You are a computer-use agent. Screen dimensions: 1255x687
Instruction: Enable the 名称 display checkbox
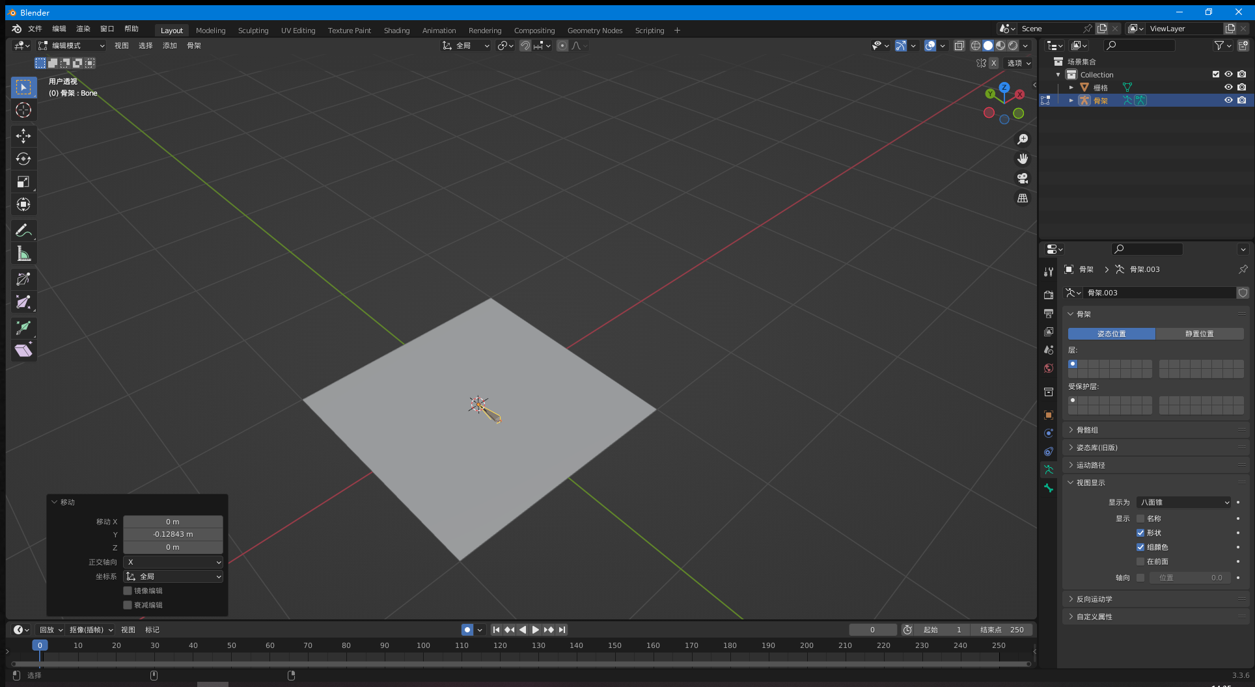1140,519
